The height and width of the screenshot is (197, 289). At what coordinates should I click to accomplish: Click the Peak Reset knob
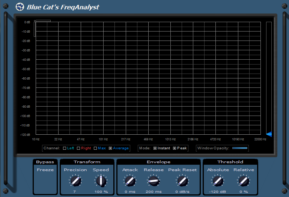[x=182, y=181]
